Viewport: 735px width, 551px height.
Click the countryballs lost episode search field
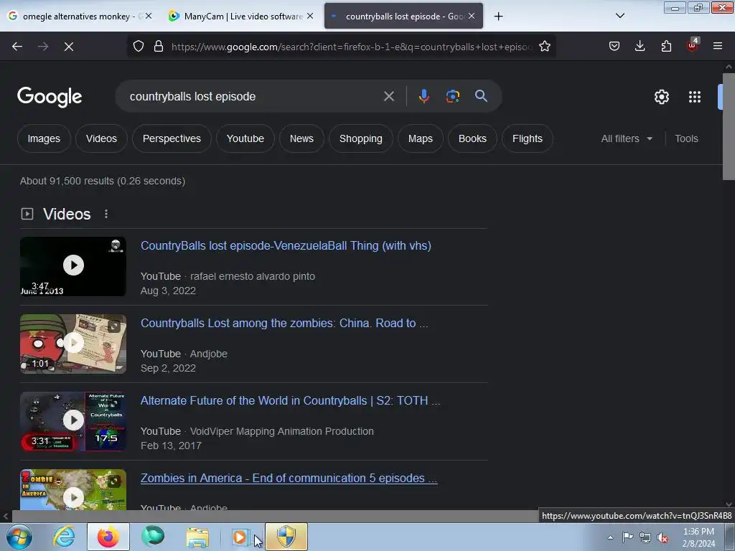[x=253, y=97]
